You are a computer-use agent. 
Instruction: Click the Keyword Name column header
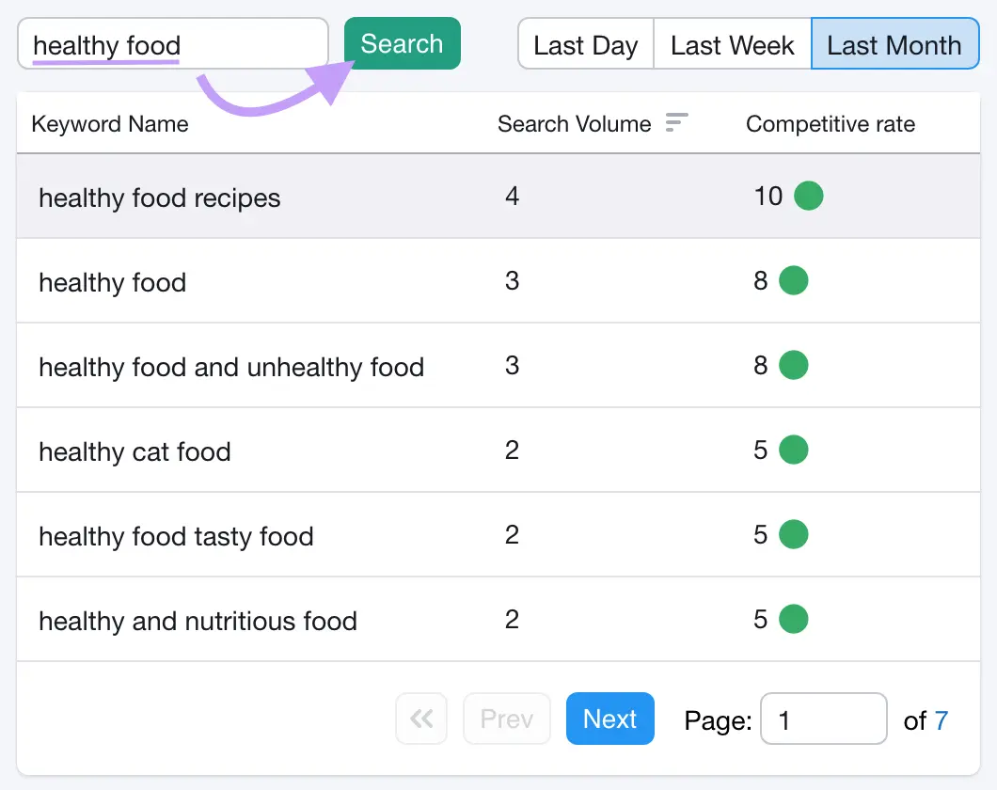[109, 123]
